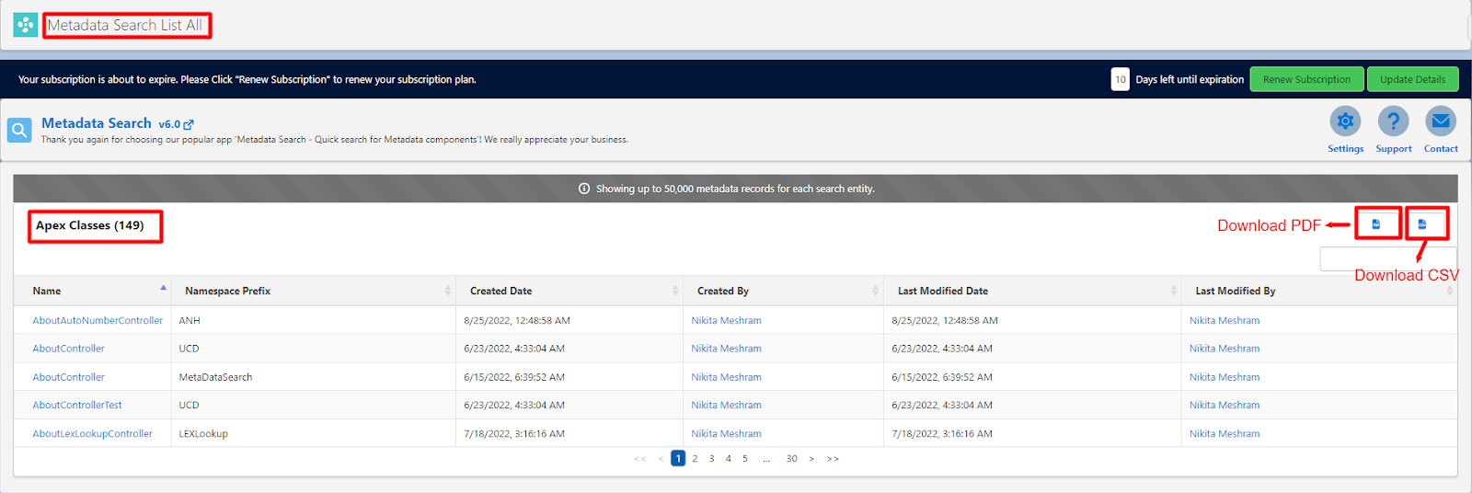Sort table by Created By column
Viewport: 1472px width, 493px height.
coord(783,291)
